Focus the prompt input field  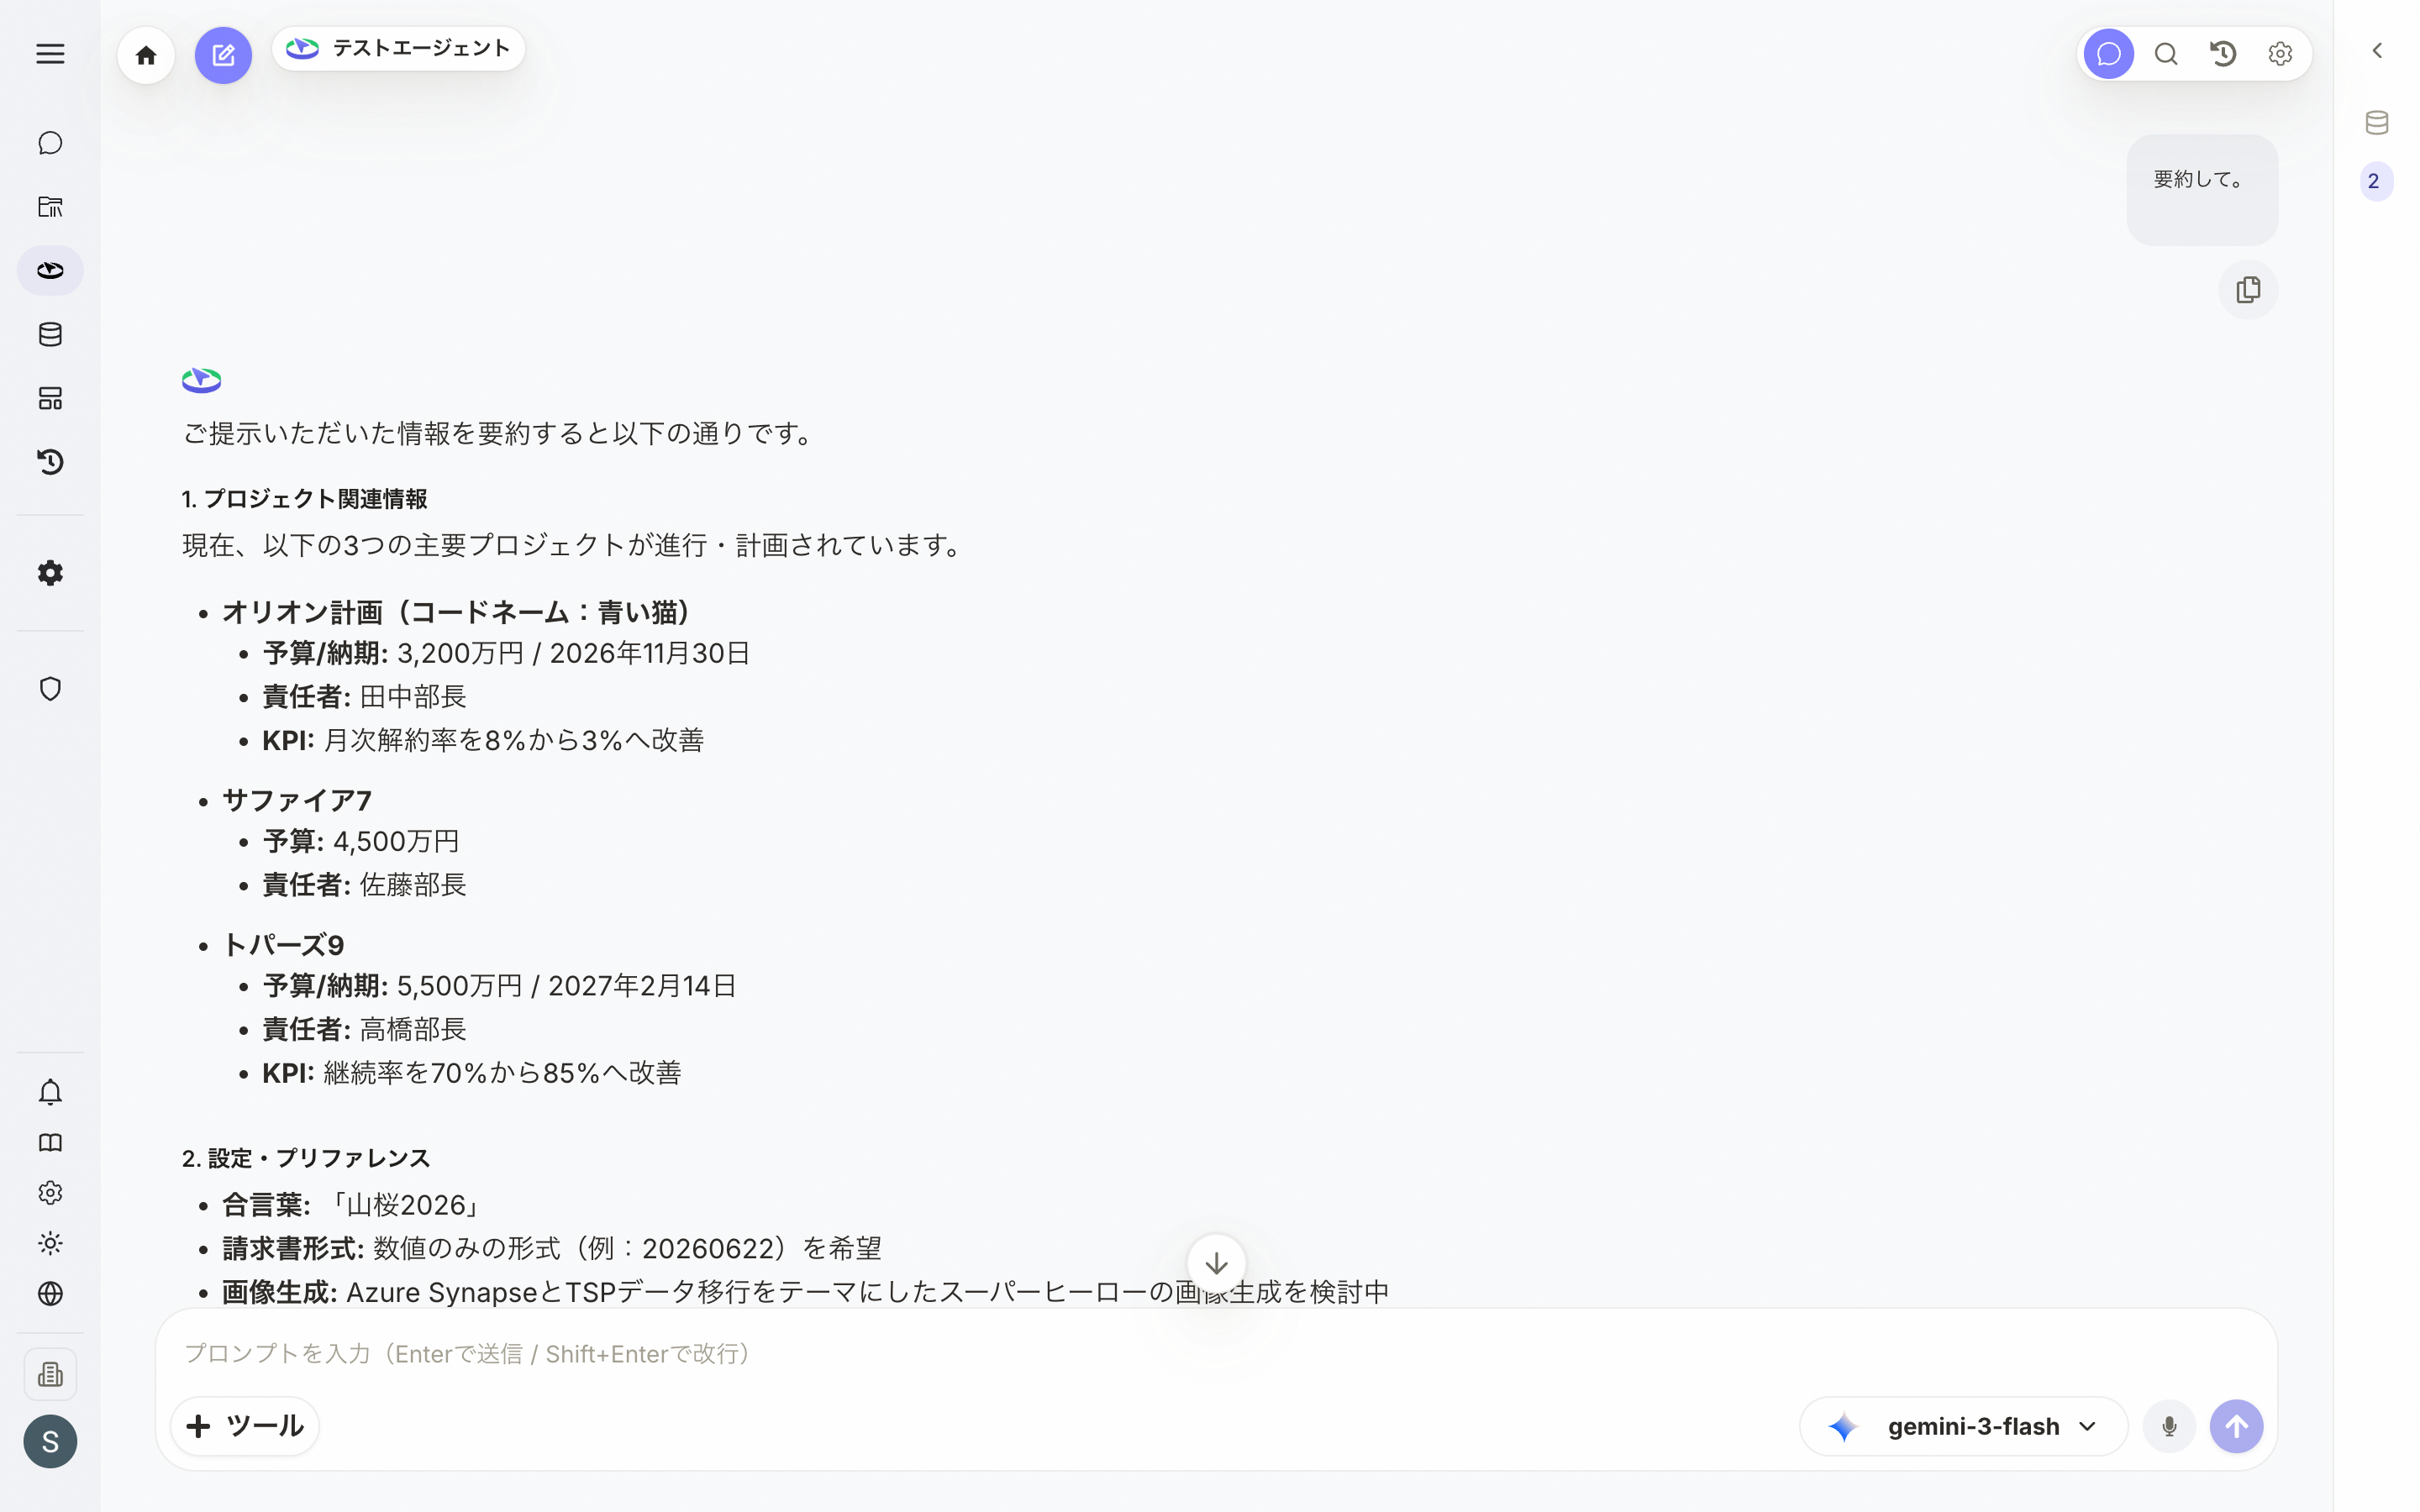click(1216, 1353)
